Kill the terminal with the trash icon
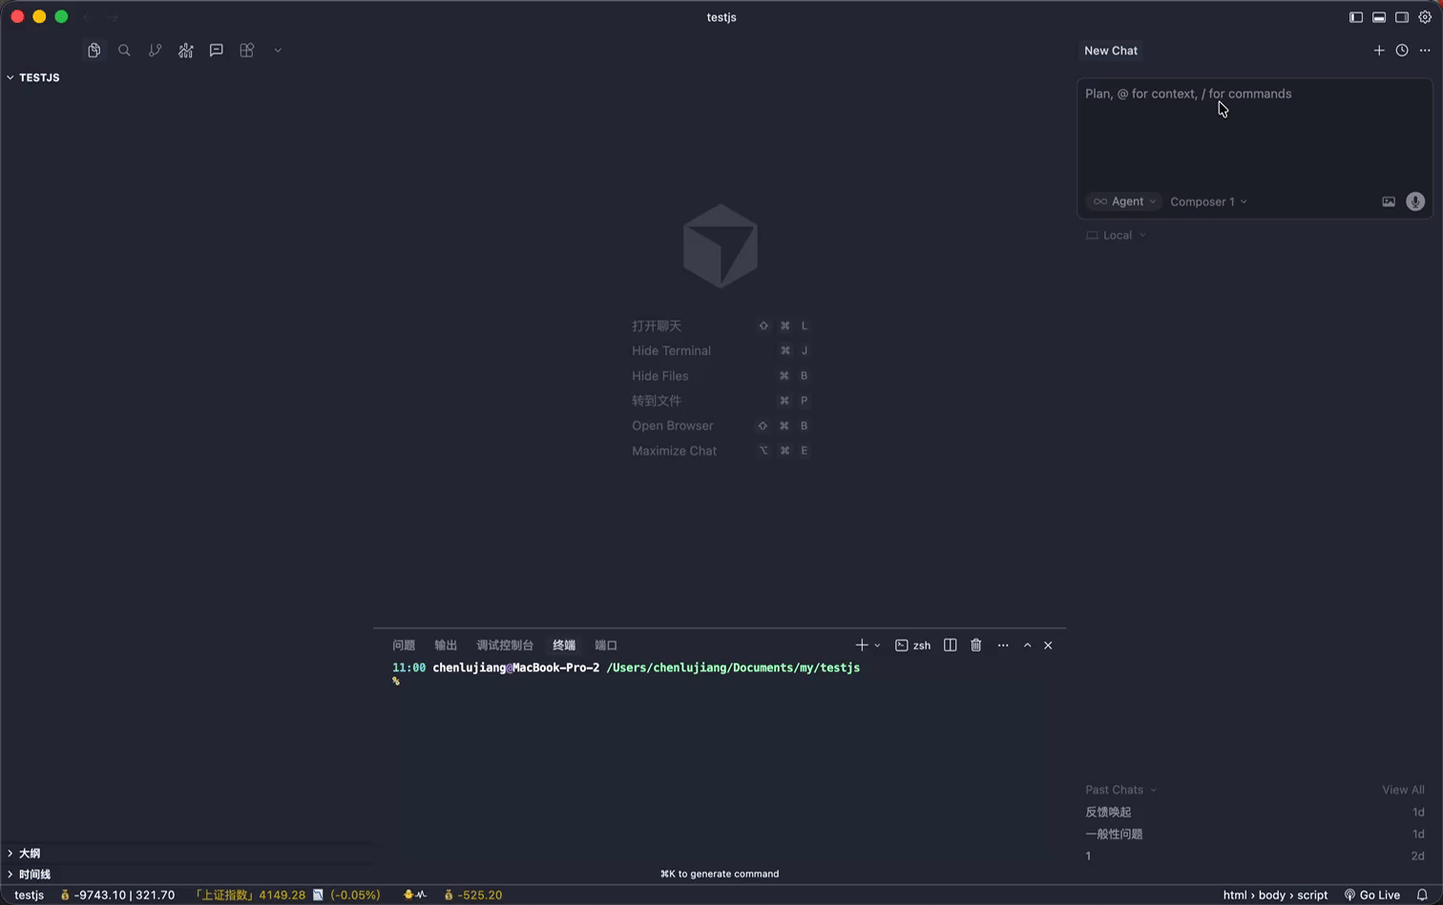 click(975, 645)
